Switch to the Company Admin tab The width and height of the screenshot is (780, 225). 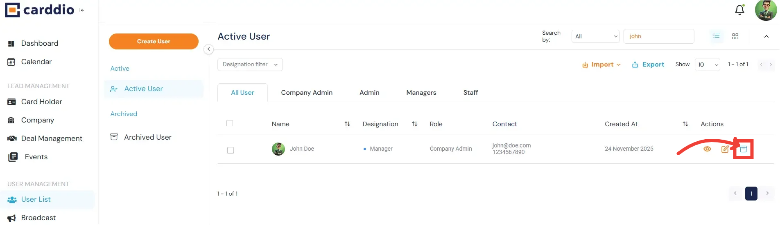[307, 93]
